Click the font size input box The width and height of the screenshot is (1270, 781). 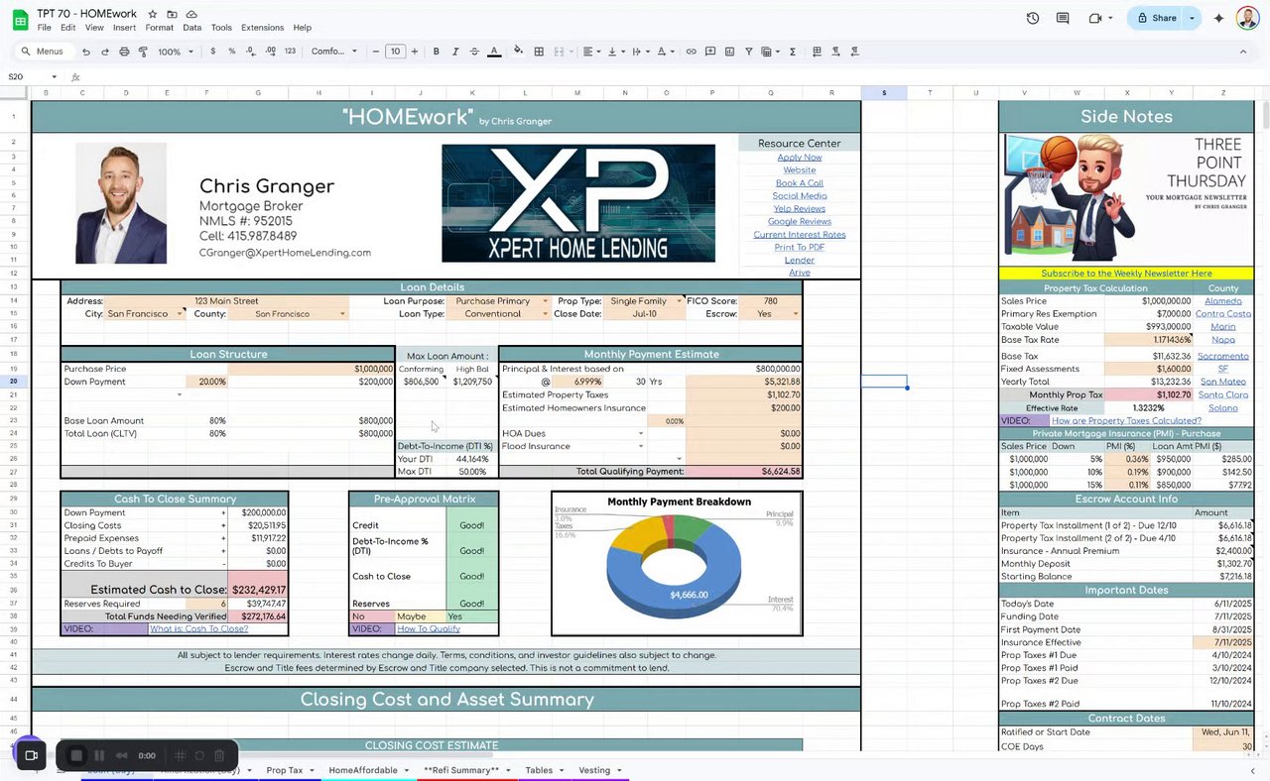[x=395, y=52]
